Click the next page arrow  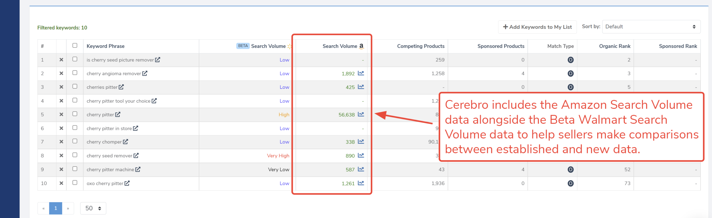68,208
